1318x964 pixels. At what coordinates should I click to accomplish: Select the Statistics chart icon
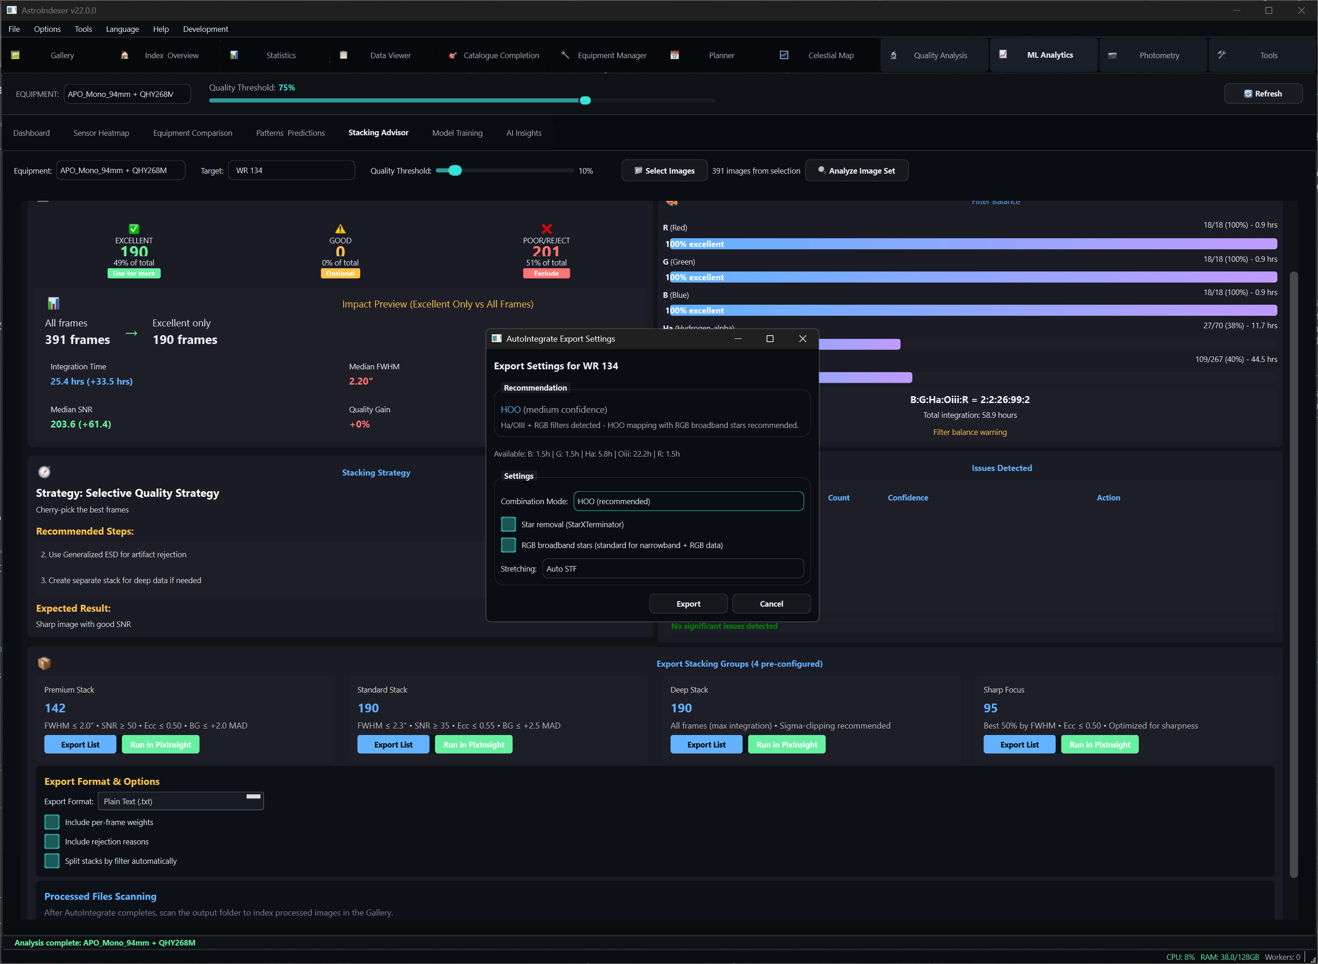pyautogui.click(x=235, y=54)
